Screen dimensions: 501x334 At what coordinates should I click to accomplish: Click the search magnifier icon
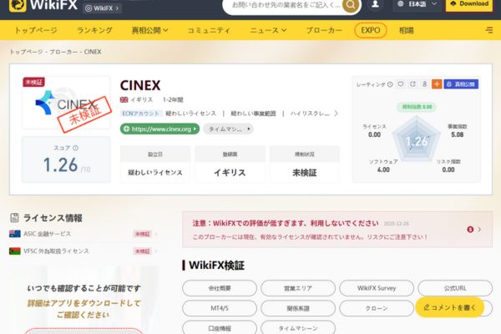point(351,5)
